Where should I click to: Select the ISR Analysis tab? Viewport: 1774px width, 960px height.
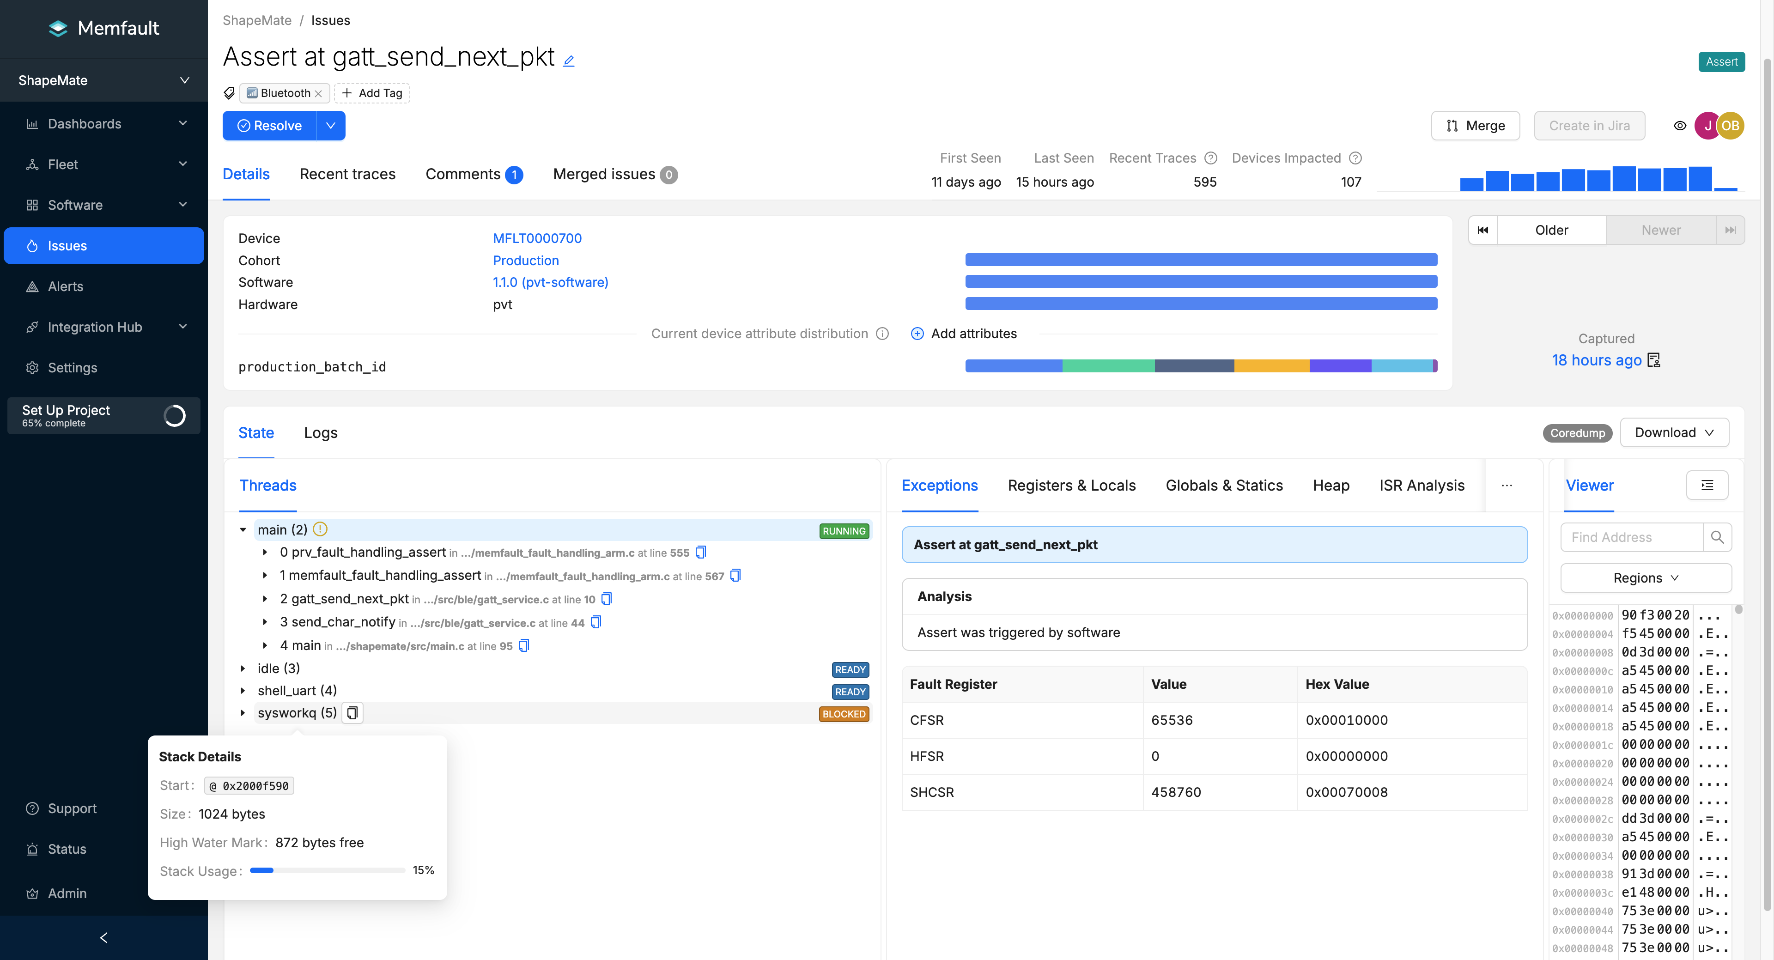pos(1422,485)
